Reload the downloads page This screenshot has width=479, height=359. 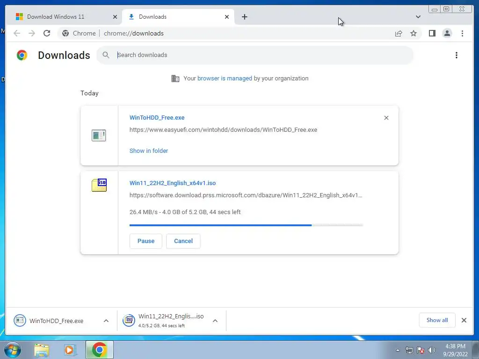pyautogui.click(x=47, y=33)
